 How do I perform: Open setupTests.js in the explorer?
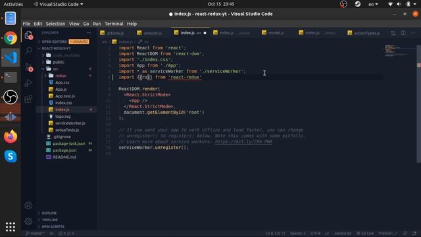click(x=67, y=130)
